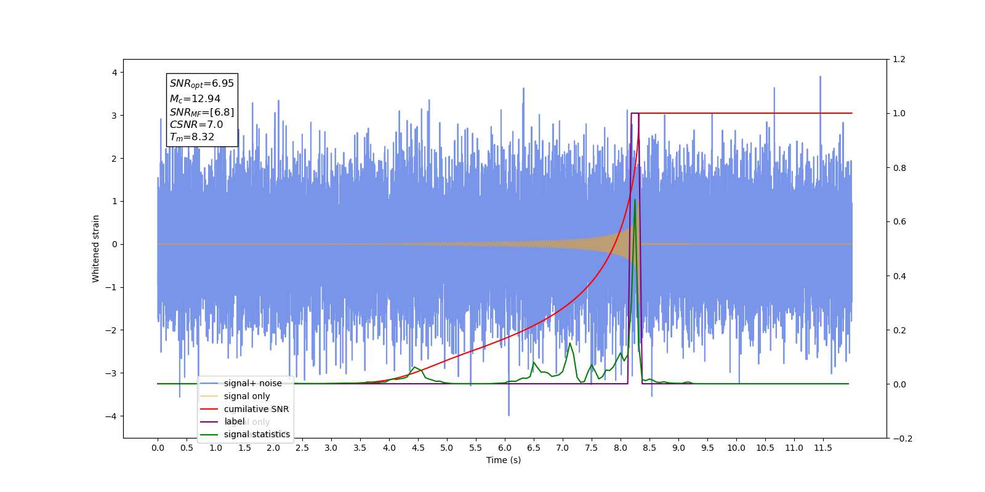This screenshot has width=985, height=492.
Task: Click the 'Whitened strain' y-axis label
Action: pyautogui.click(x=95, y=248)
